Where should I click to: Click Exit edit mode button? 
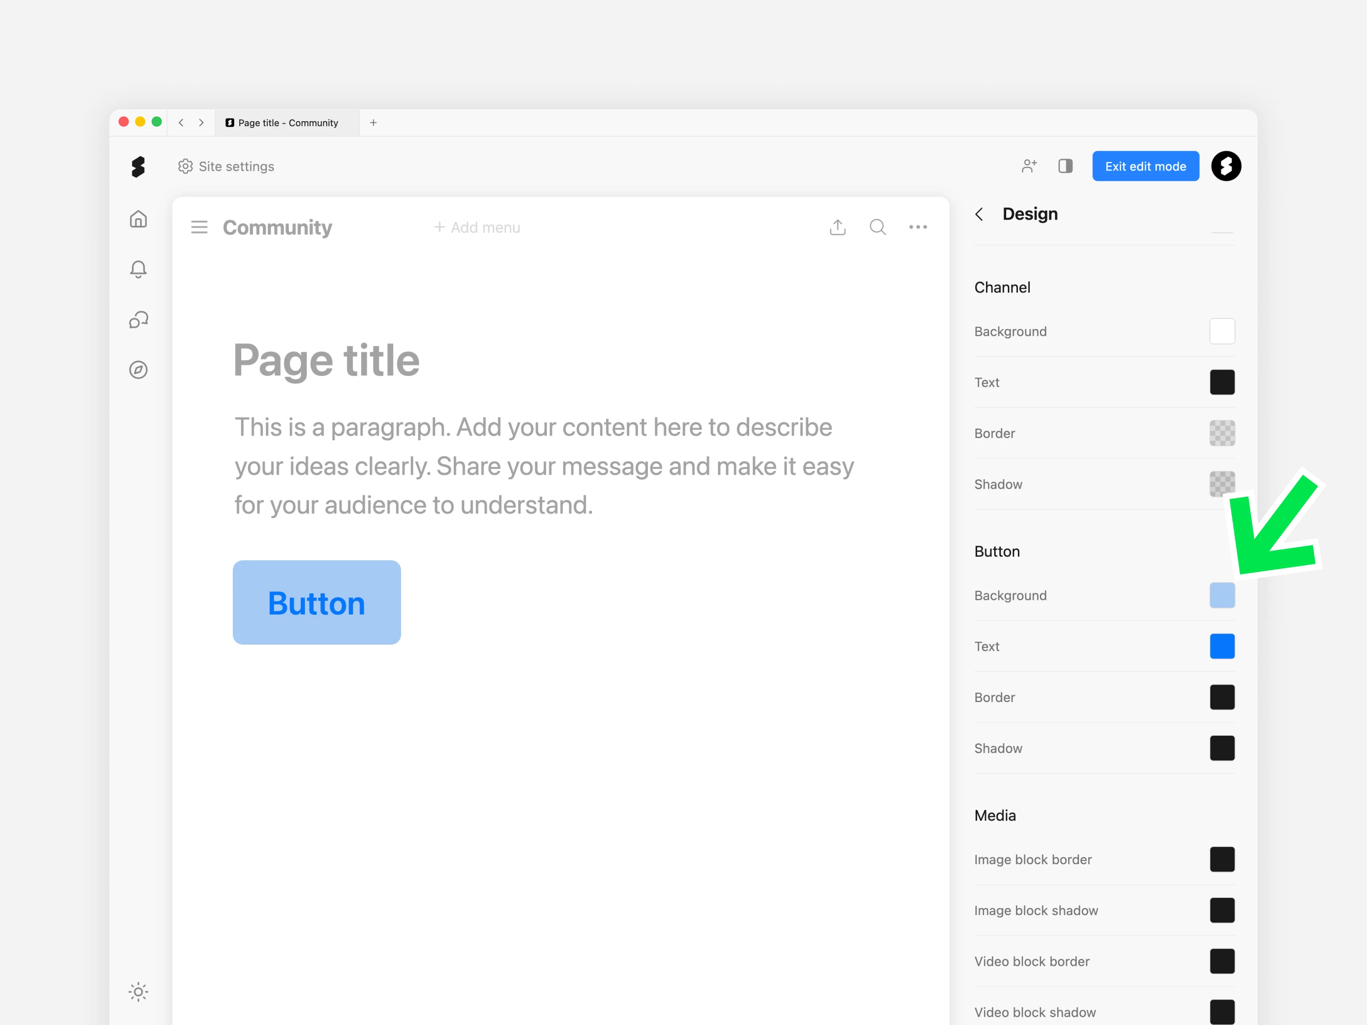tap(1145, 166)
